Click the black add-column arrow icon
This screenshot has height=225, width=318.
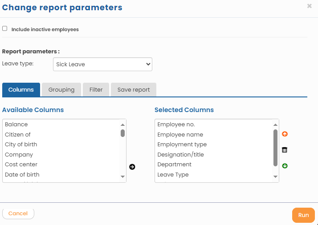[132, 167]
